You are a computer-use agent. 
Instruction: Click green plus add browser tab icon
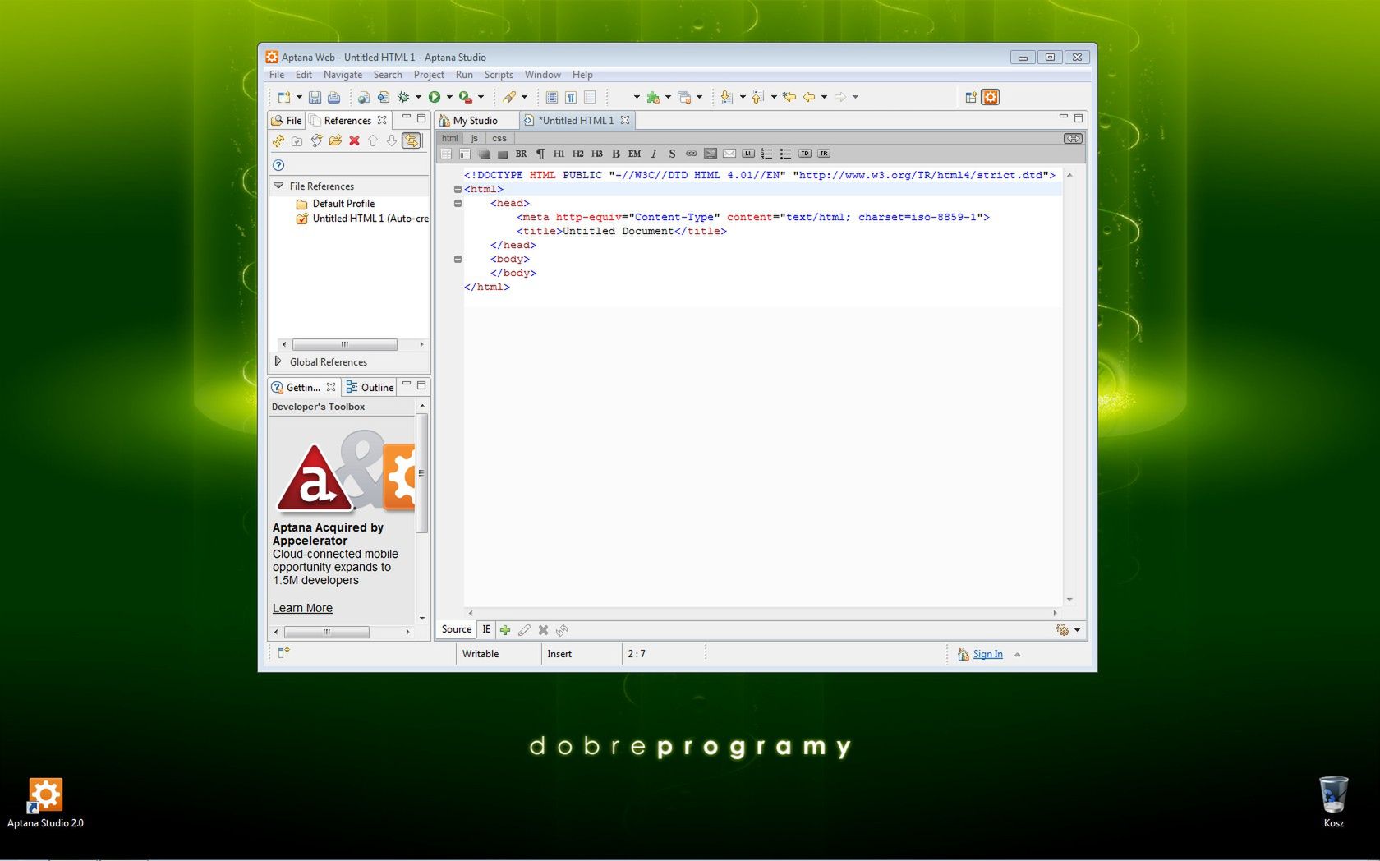[505, 630]
